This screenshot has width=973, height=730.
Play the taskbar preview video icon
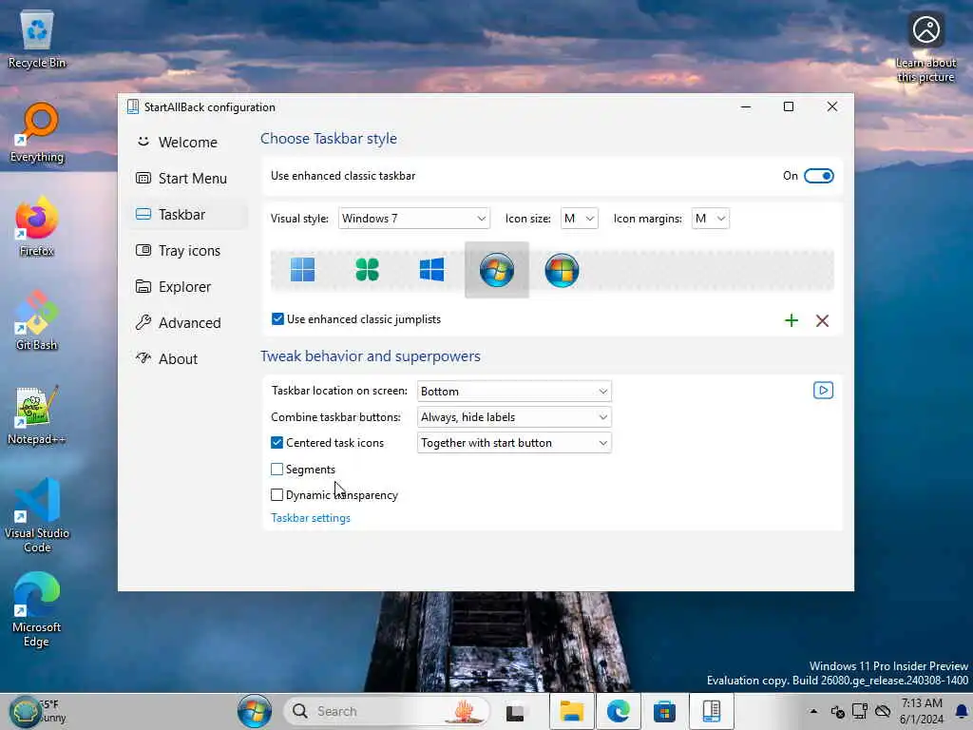tap(823, 391)
